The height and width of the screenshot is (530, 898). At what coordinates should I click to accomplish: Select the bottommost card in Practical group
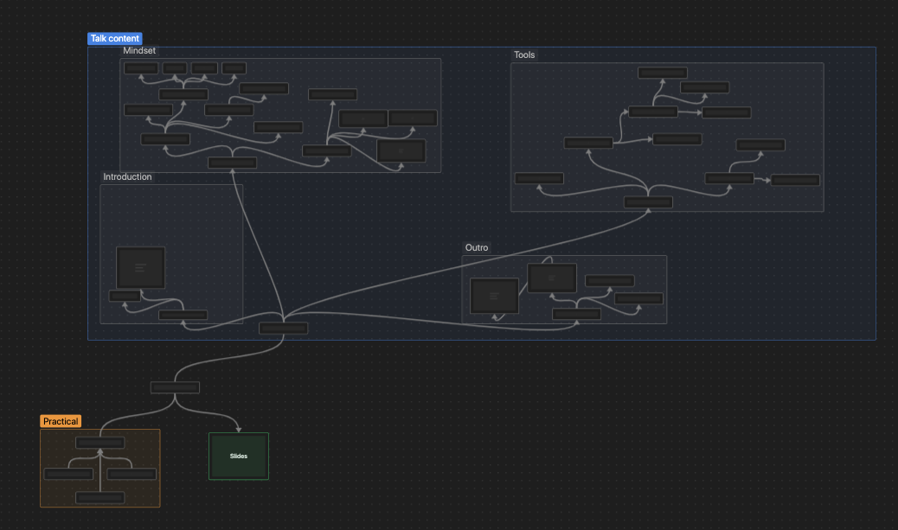tap(100, 498)
